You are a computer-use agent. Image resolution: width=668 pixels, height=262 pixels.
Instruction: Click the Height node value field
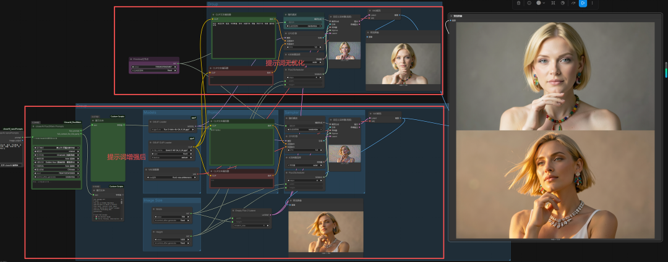(x=172, y=240)
